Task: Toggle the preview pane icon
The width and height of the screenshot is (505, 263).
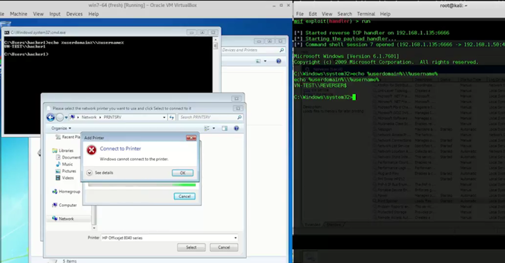Action: 225,128
